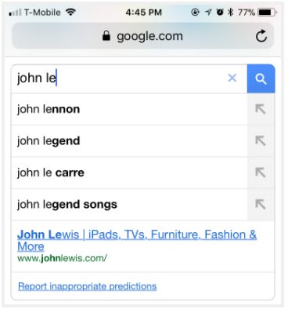288x309 pixels.
Task: Choose the john le carre suggestion
Action: [129, 173]
